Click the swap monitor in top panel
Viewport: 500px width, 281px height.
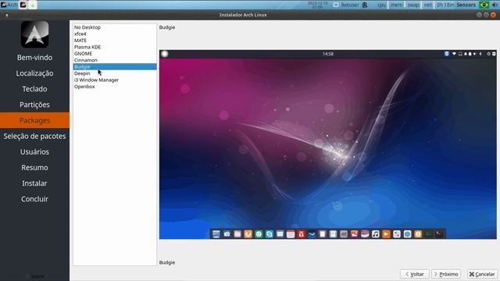[413, 5]
